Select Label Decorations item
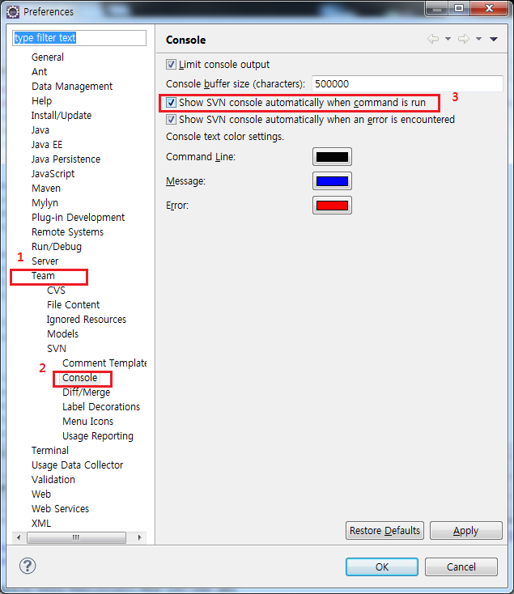 click(x=101, y=407)
